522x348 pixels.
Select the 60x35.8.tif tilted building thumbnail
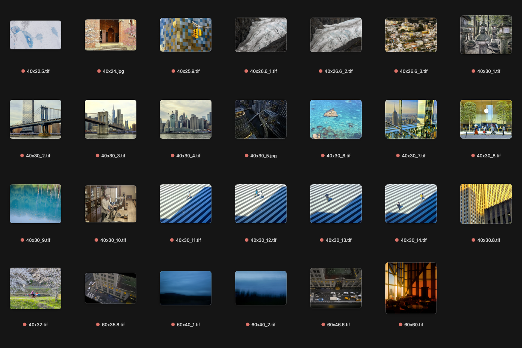(111, 288)
